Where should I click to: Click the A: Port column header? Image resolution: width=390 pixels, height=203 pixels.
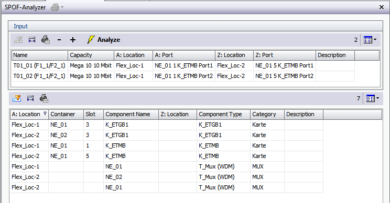pyautogui.click(x=184, y=55)
